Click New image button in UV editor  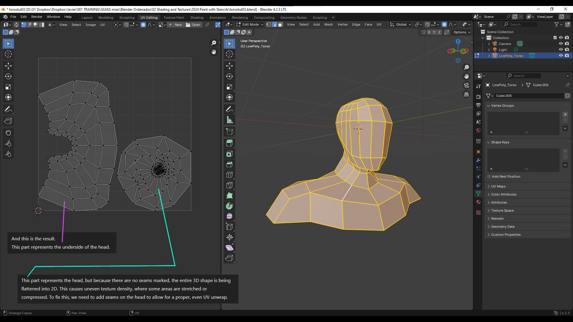175,25
